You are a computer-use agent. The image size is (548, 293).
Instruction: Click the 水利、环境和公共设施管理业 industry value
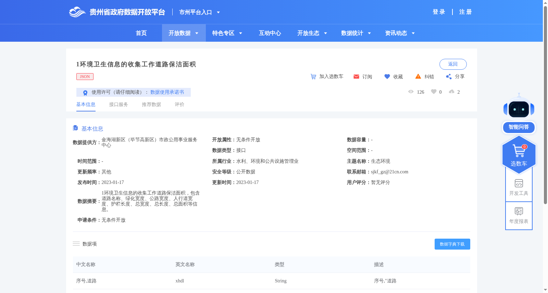tap(267, 161)
